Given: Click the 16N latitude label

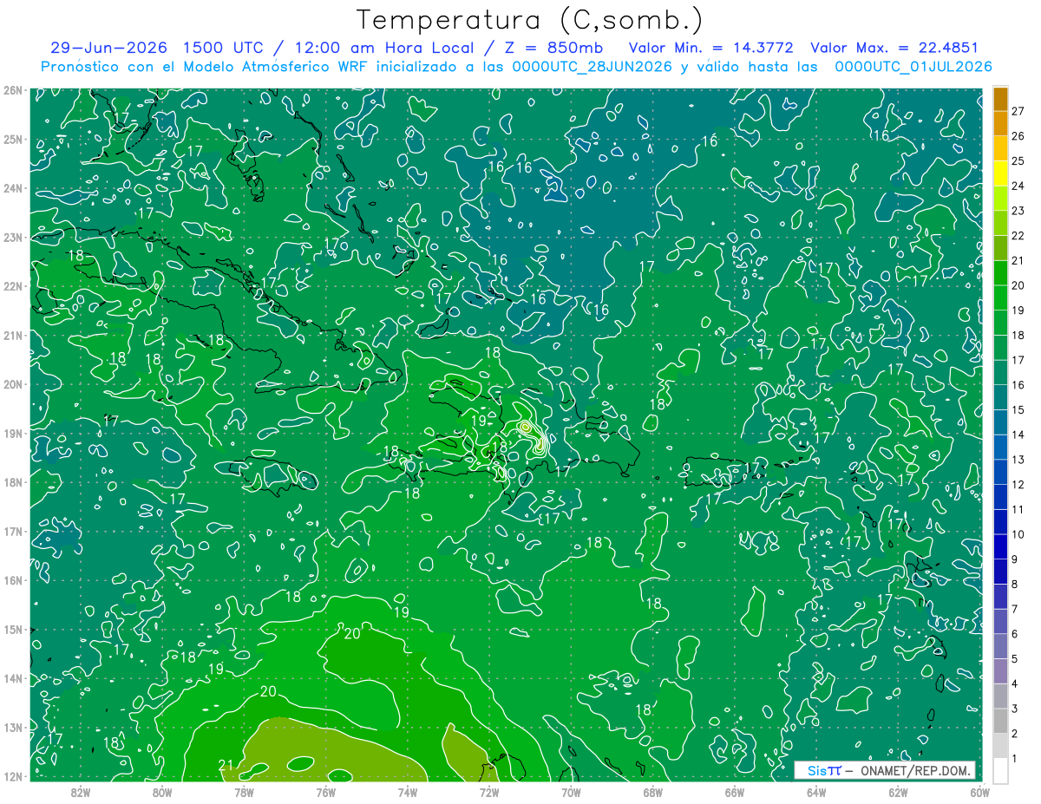Looking at the screenshot, I should pos(13,580).
